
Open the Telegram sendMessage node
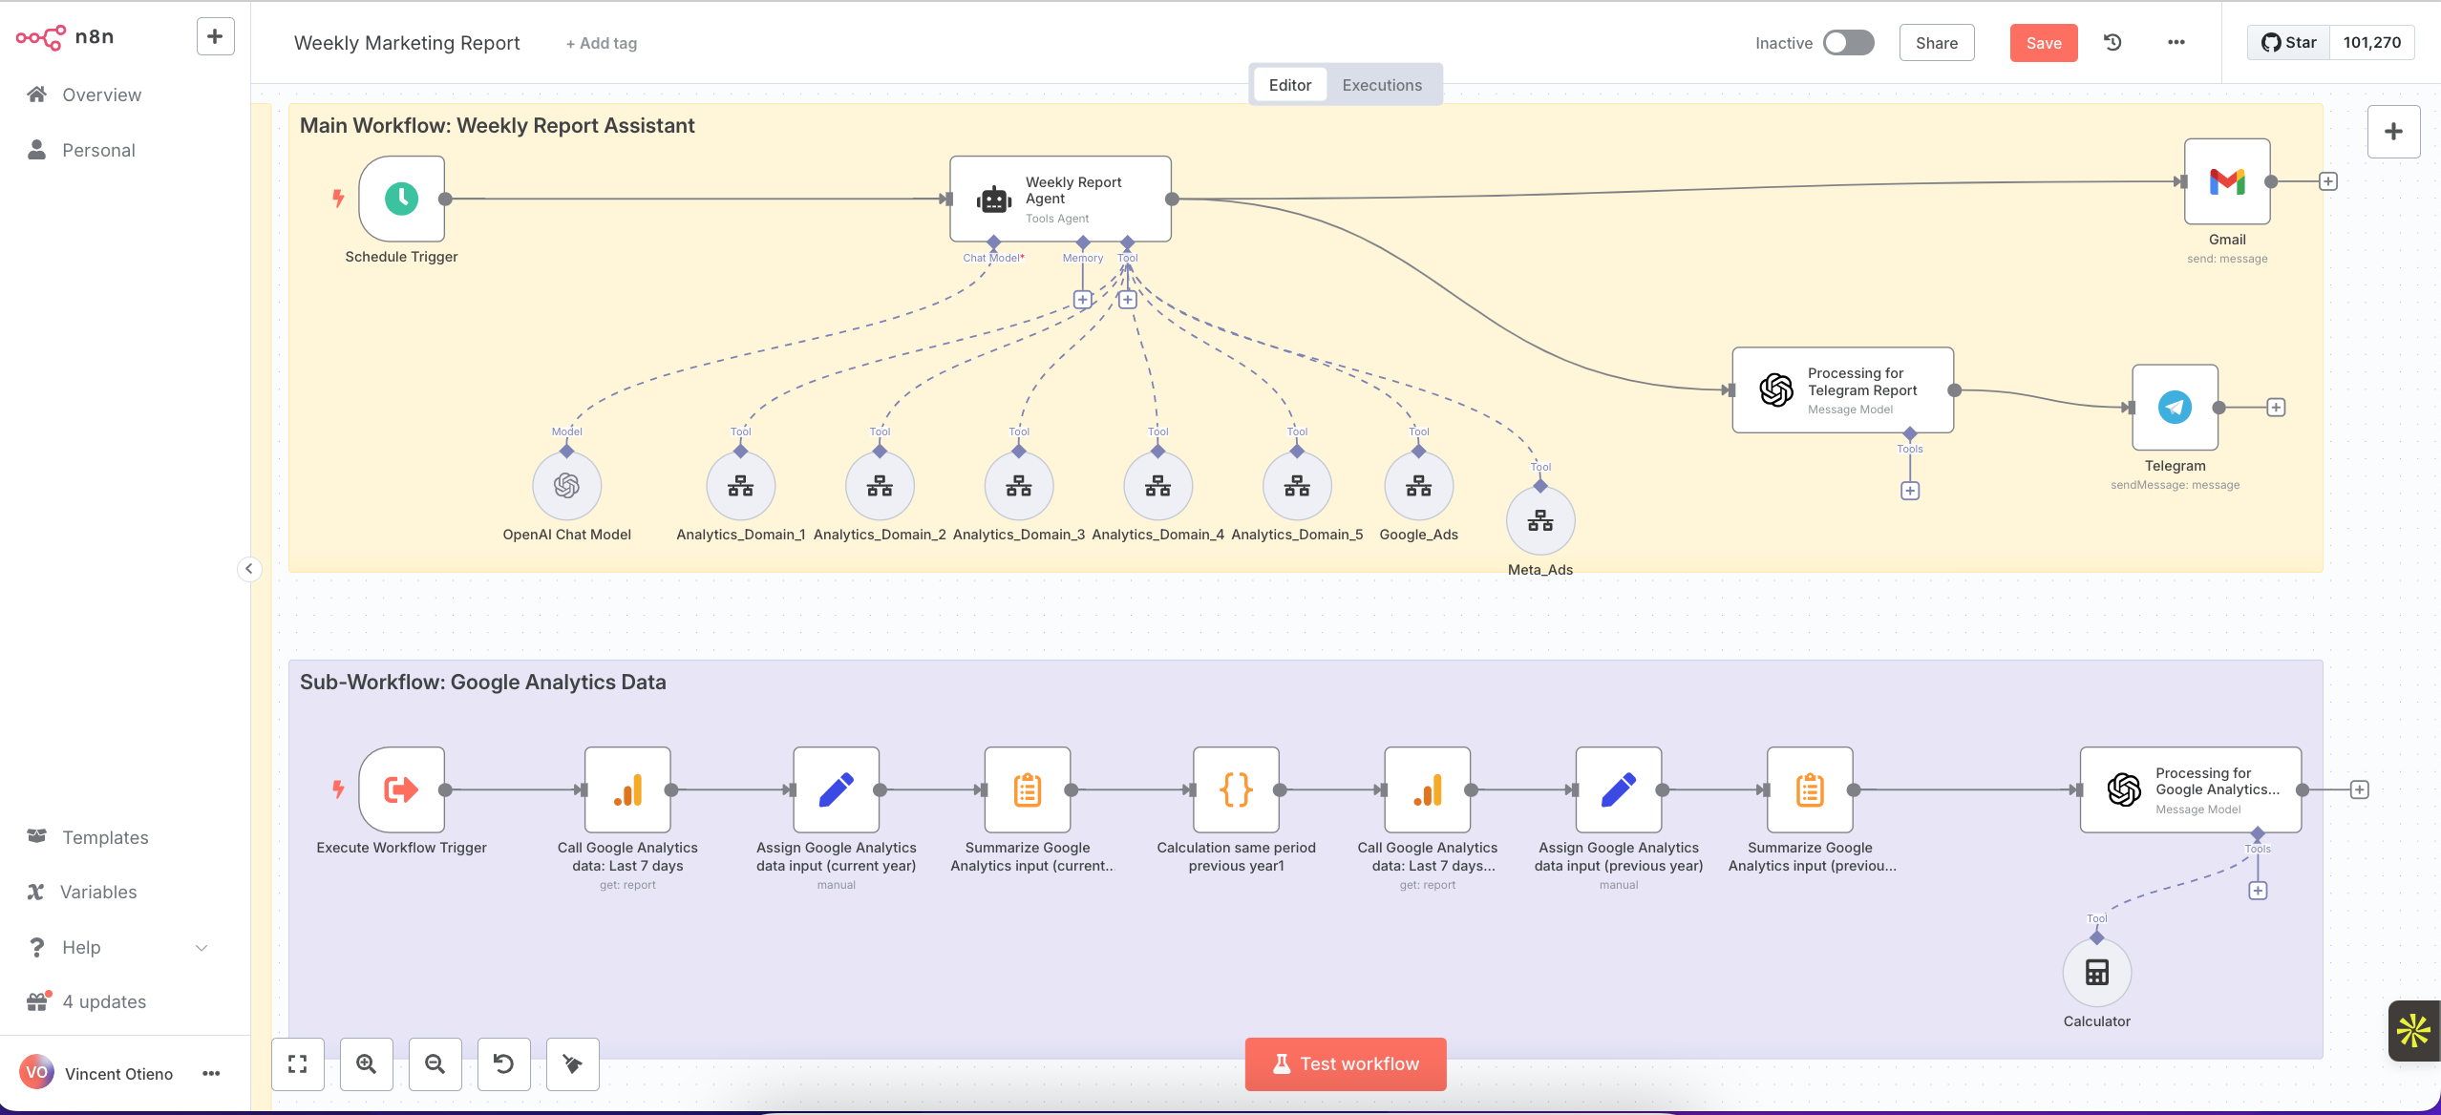(x=2174, y=407)
